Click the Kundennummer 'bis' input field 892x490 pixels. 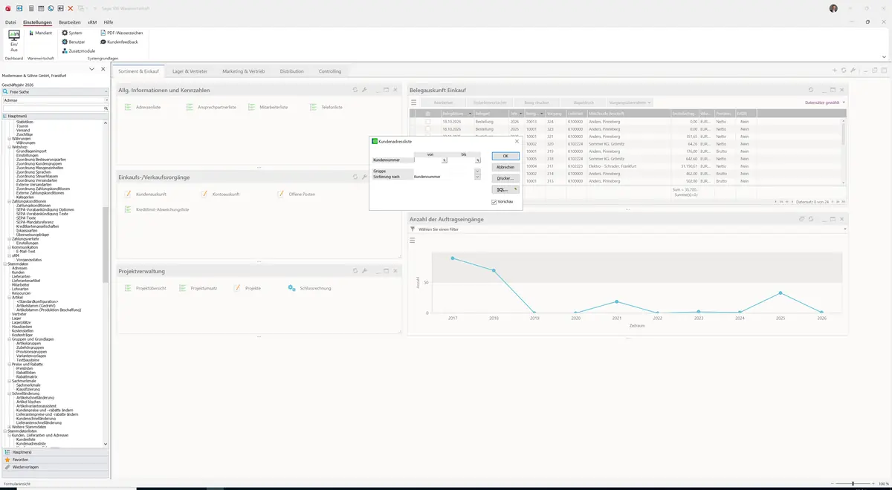(462, 160)
